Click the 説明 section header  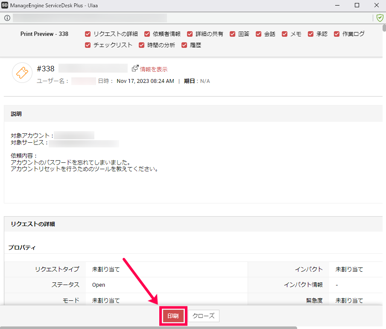pos(193,114)
